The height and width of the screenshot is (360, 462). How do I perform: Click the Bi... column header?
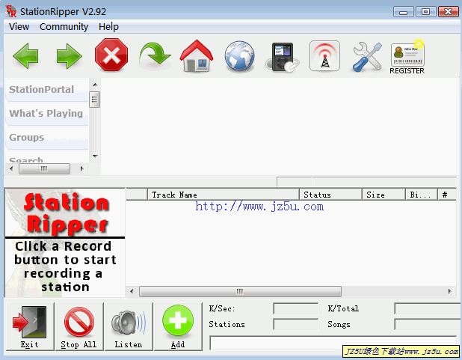point(422,195)
